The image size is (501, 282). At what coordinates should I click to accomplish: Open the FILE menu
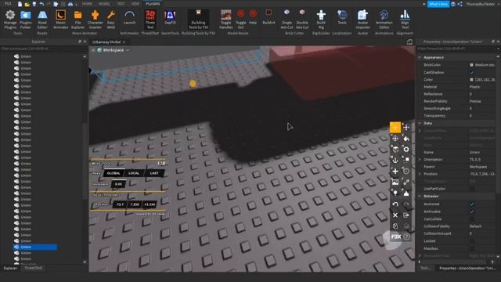[x=8, y=3]
